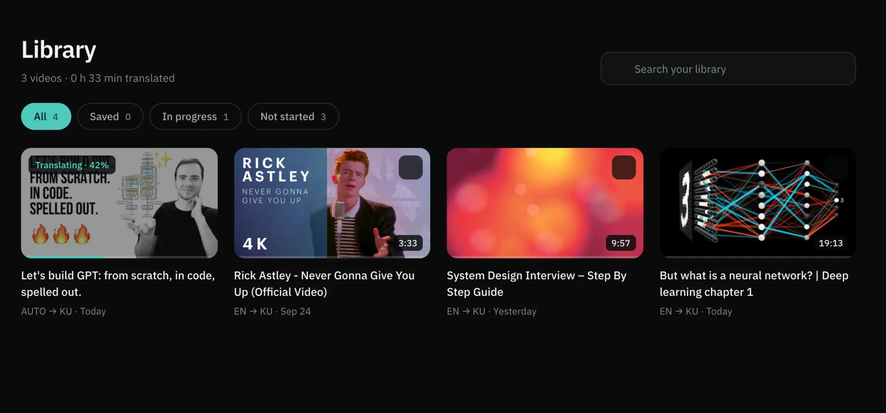Click the 3 videos · 0 h 33 min translated summary
Viewport: 886px width, 413px height.
[98, 78]
